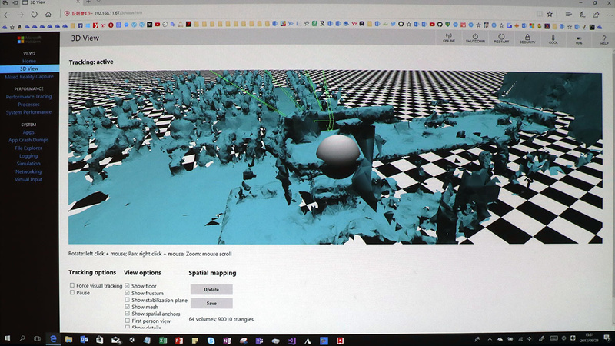The width and height of the screenshot is (615, 346).
Task: Open Windows Start menu
Action: pos(7,338)
